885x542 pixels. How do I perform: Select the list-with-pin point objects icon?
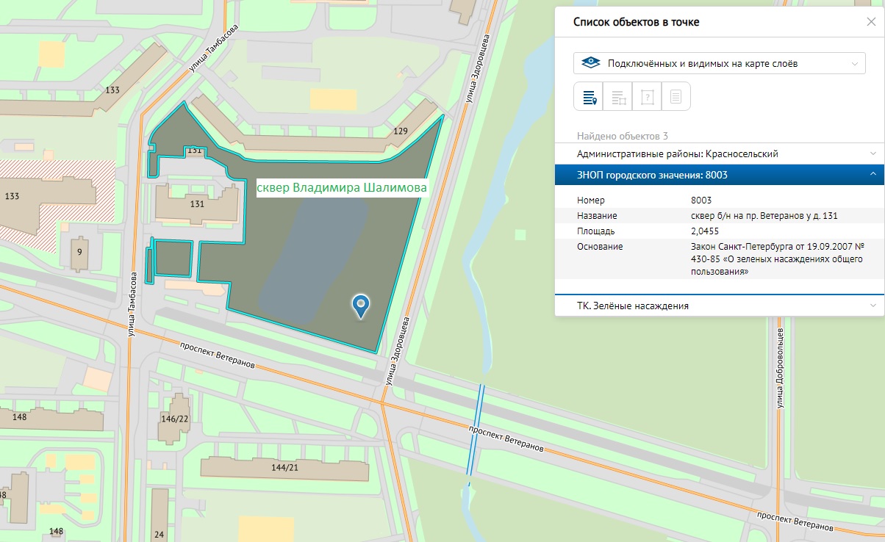coord(589,97)
